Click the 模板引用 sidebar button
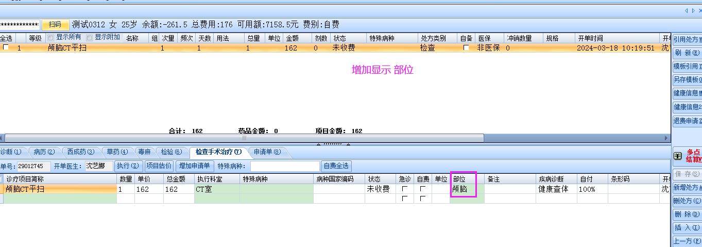 (688, 67)
